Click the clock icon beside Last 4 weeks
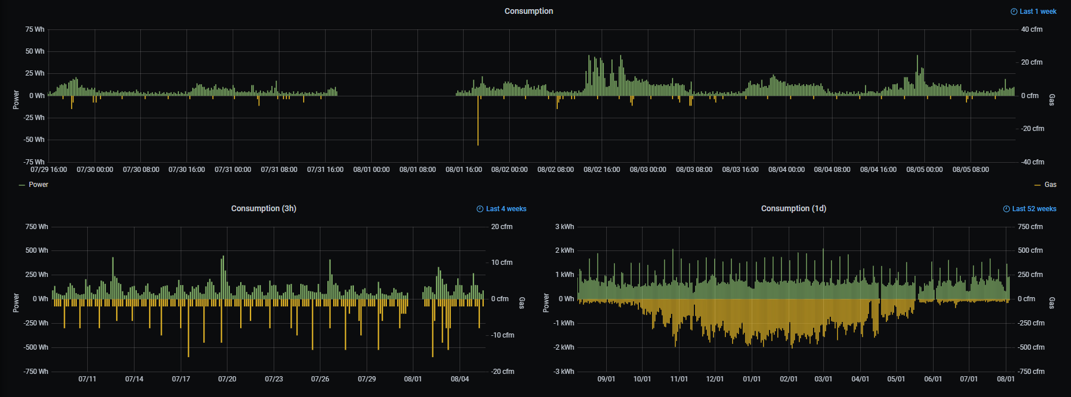This screenshot has width=1071, height=397. pos(480,209)
